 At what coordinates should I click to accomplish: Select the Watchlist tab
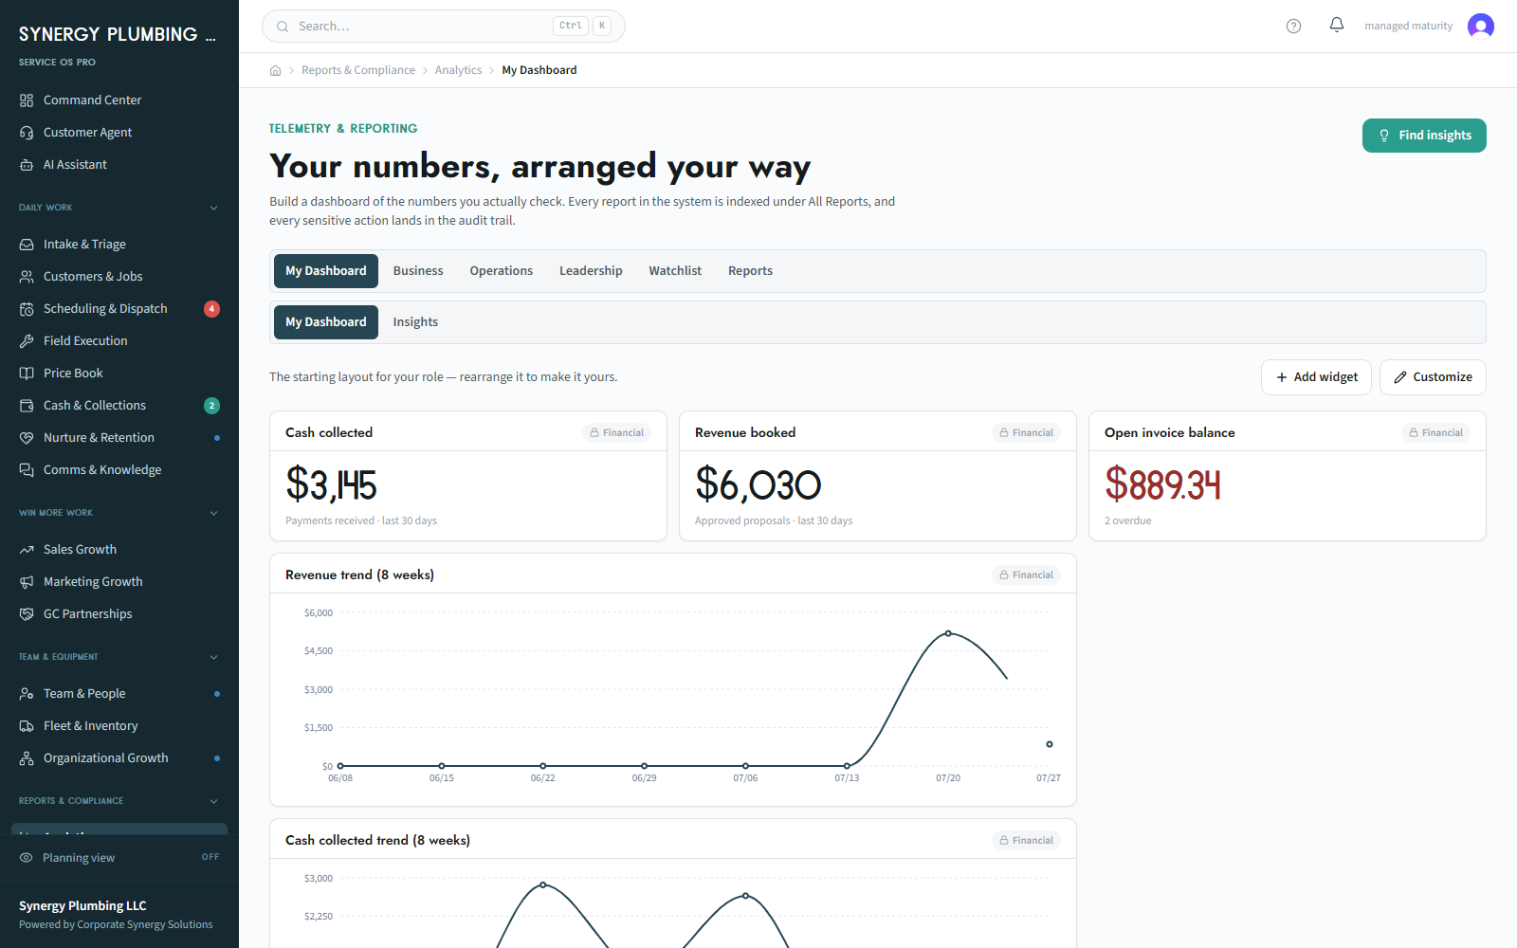click(675, 271)
